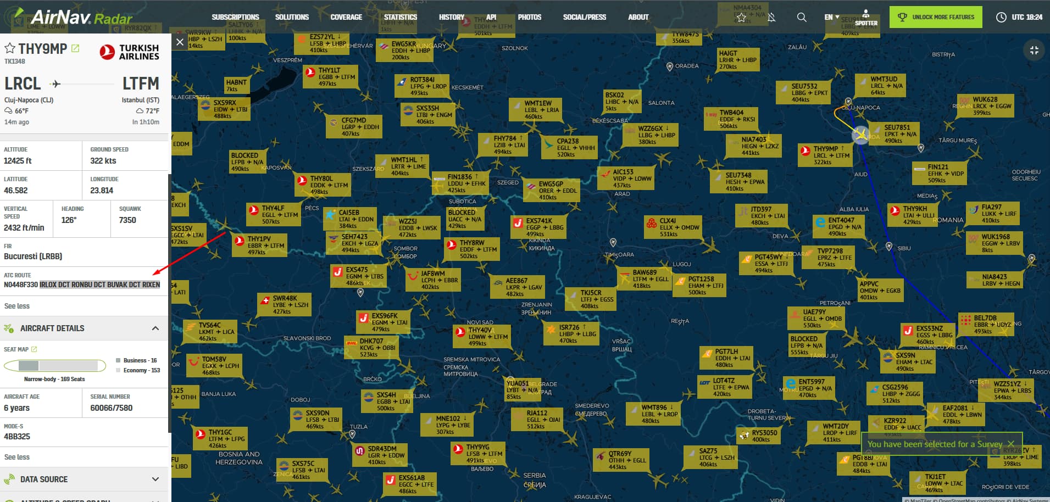Open the favorites star in top bar
The height and width of the screenshot is (502, 1050).
pos(741,18)
